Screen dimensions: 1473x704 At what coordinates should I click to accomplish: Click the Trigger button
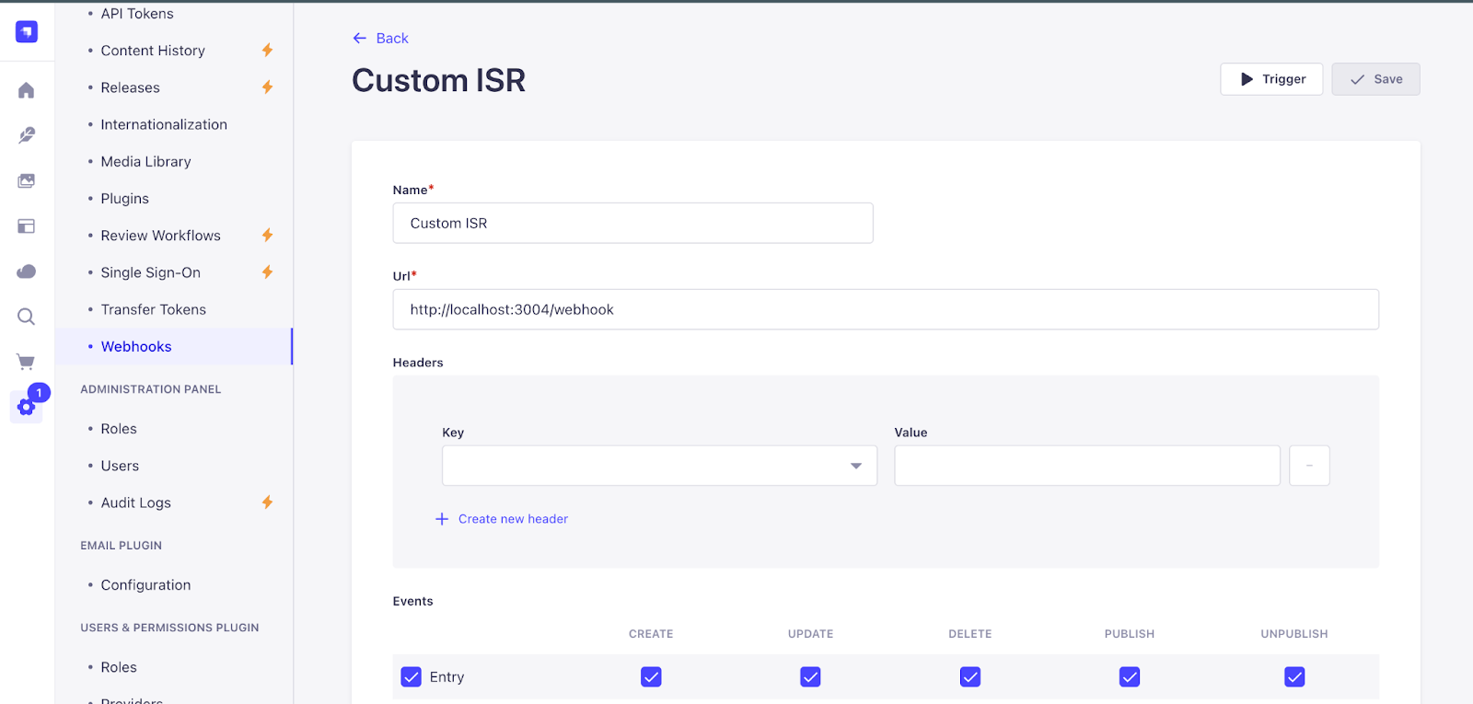[1271, 79]
